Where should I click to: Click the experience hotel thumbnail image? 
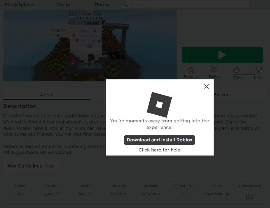click(x=90, y=45)
